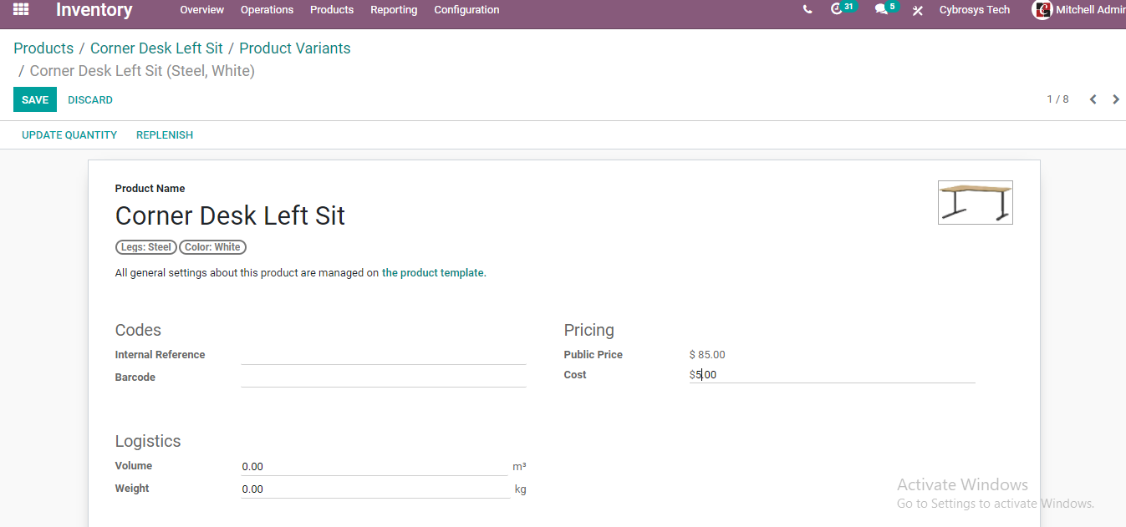
Task: Click the Pricing section heading
Action: [588, 330]
